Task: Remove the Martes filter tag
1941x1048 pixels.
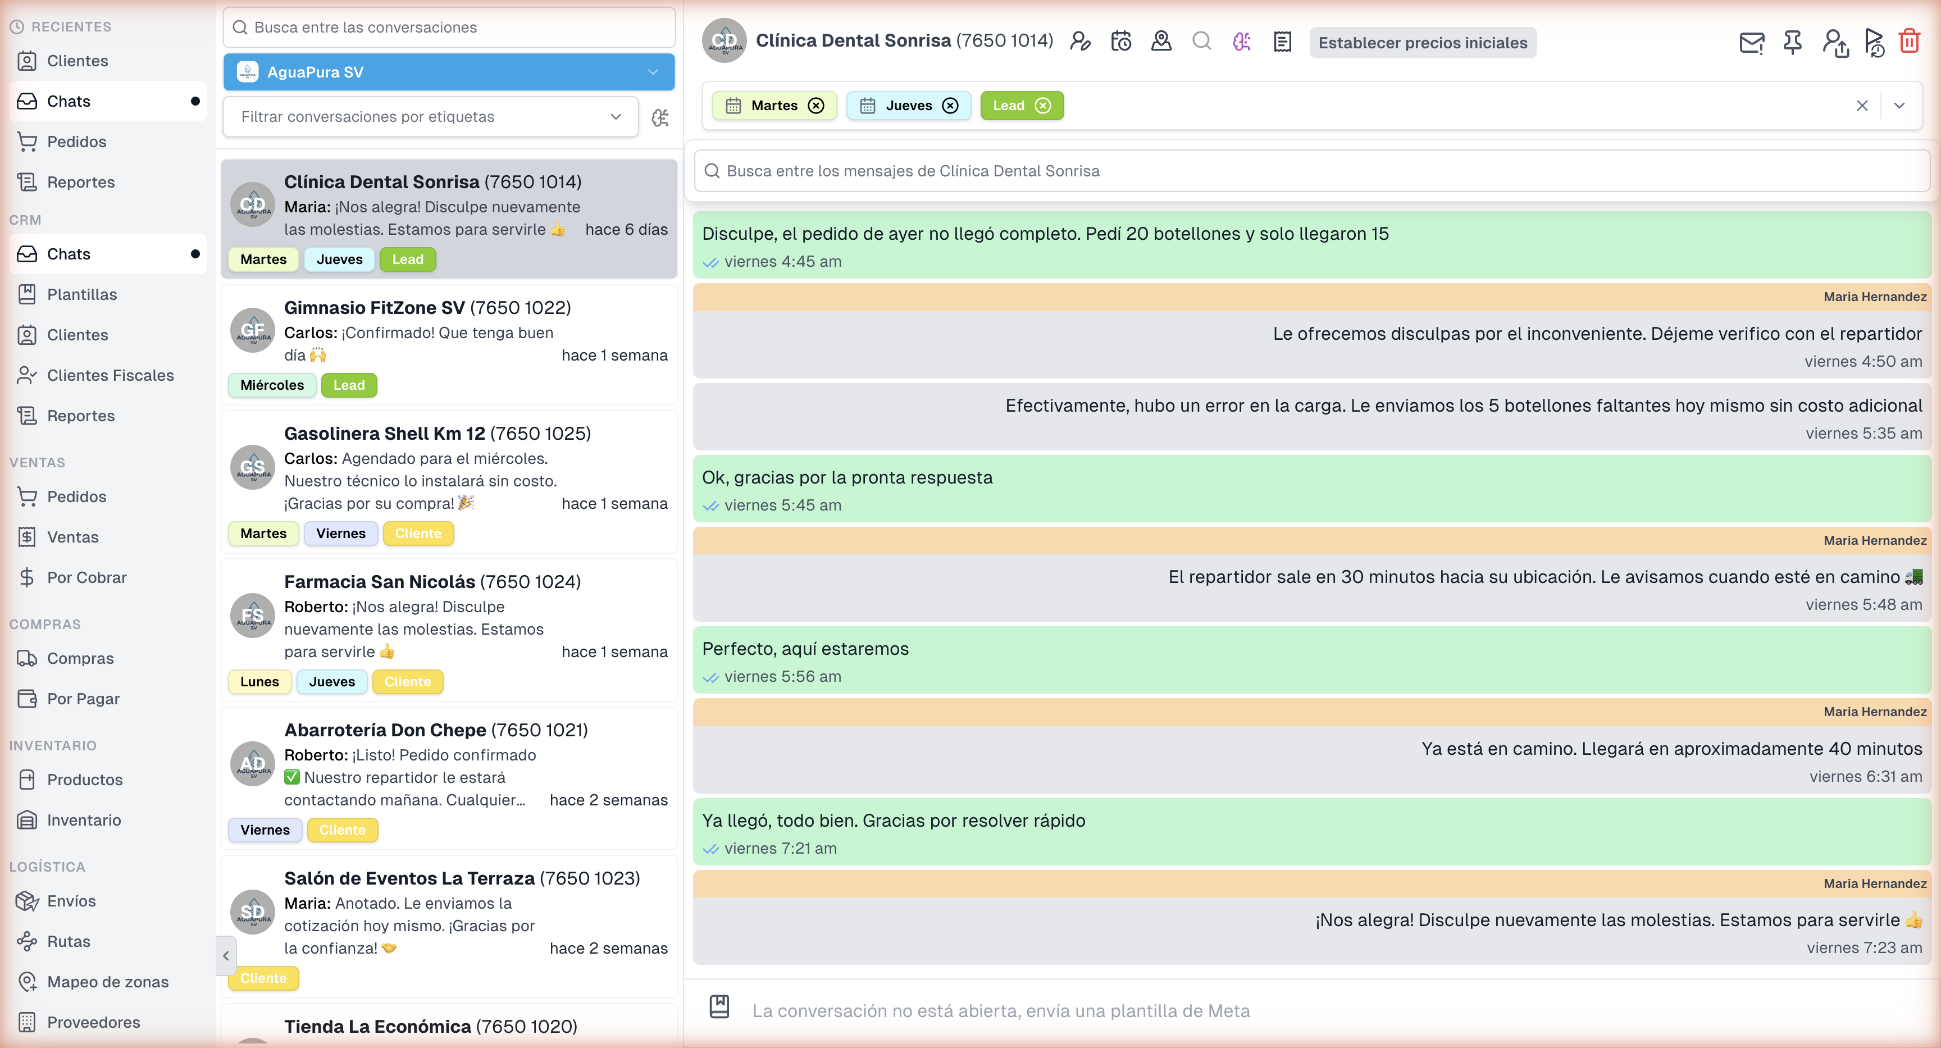Action: (816, 106)
